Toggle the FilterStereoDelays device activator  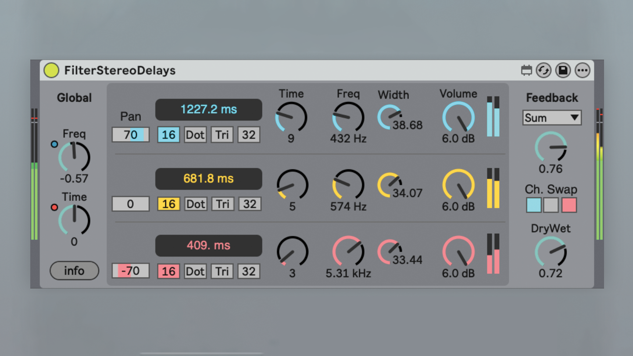click(51, 70)
